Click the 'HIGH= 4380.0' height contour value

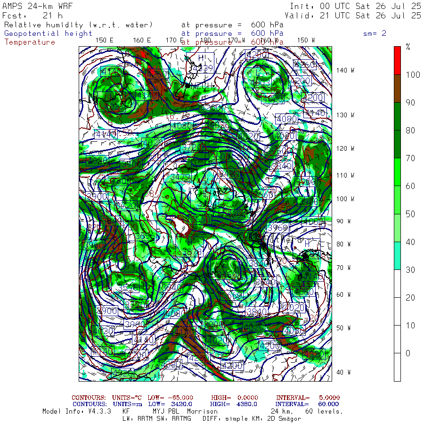tap(234, 404)
